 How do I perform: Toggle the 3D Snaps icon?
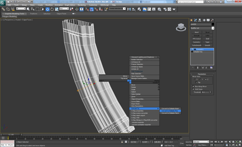tap(87, 9)
